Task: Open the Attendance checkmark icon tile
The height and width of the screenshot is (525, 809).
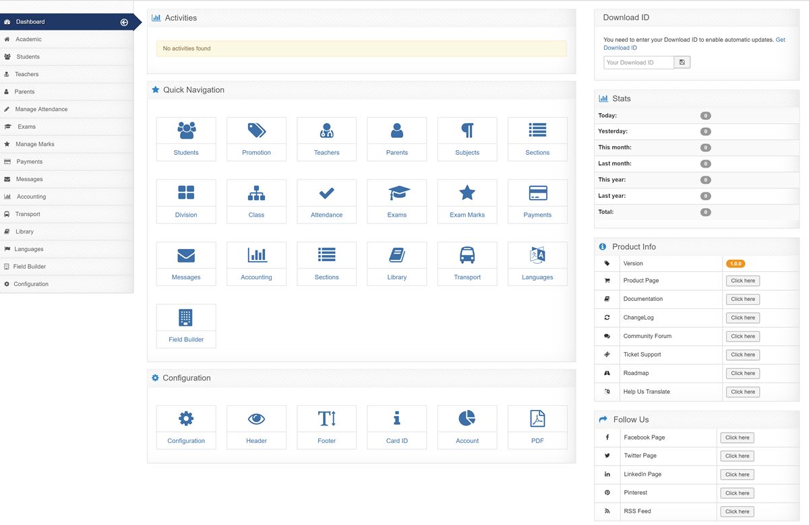Action: pos(326,193)
